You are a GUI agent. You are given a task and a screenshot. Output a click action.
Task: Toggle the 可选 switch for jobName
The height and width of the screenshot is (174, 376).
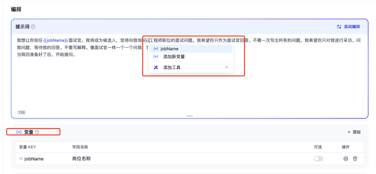coord(318,159)
